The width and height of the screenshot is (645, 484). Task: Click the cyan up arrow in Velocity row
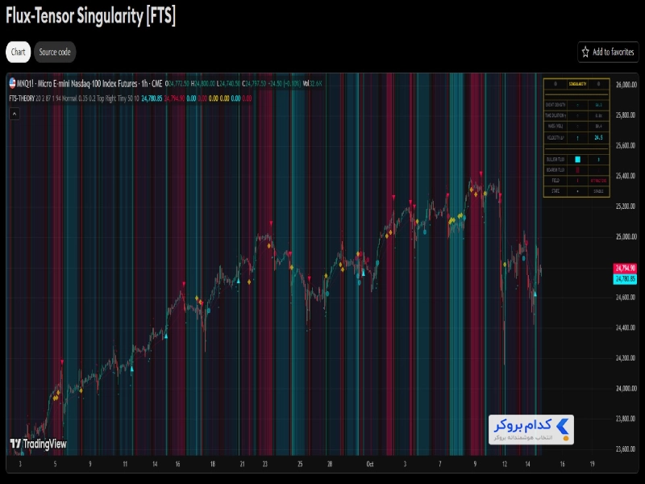click(577, 138)
